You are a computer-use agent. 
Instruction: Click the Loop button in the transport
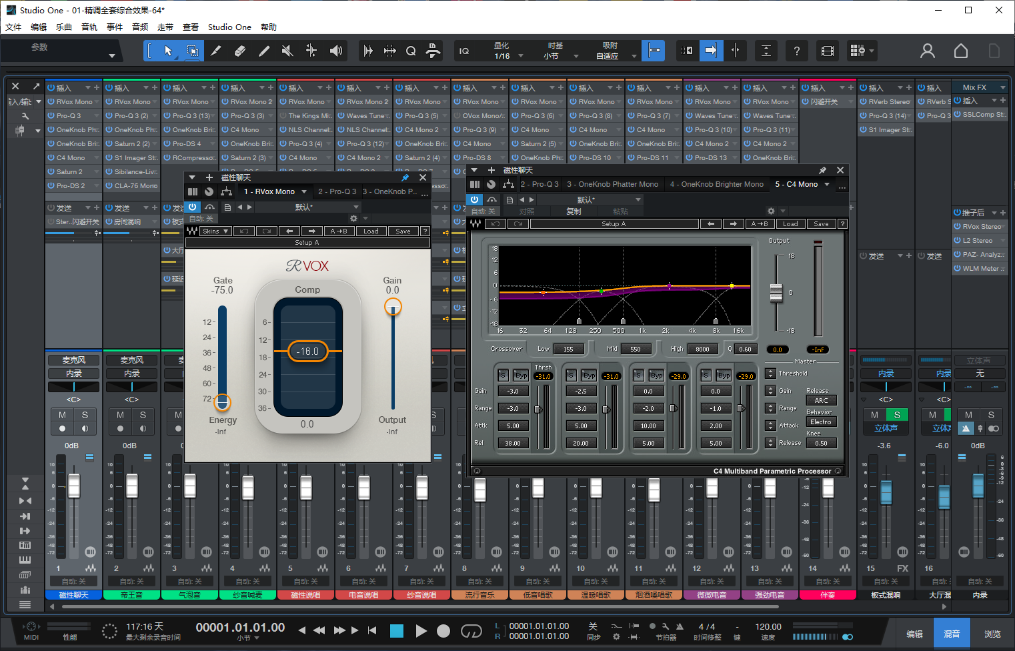[x=471, y=630]
